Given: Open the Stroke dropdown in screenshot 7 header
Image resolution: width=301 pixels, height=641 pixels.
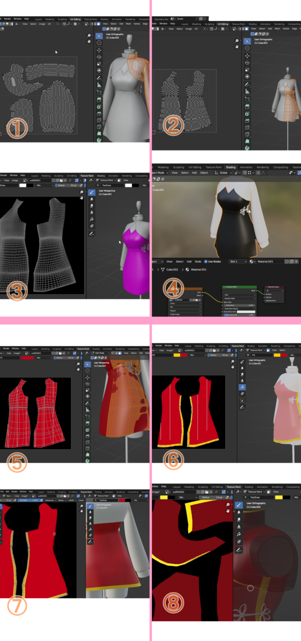Looking at the screenshot, I should [x=61, y=500].
